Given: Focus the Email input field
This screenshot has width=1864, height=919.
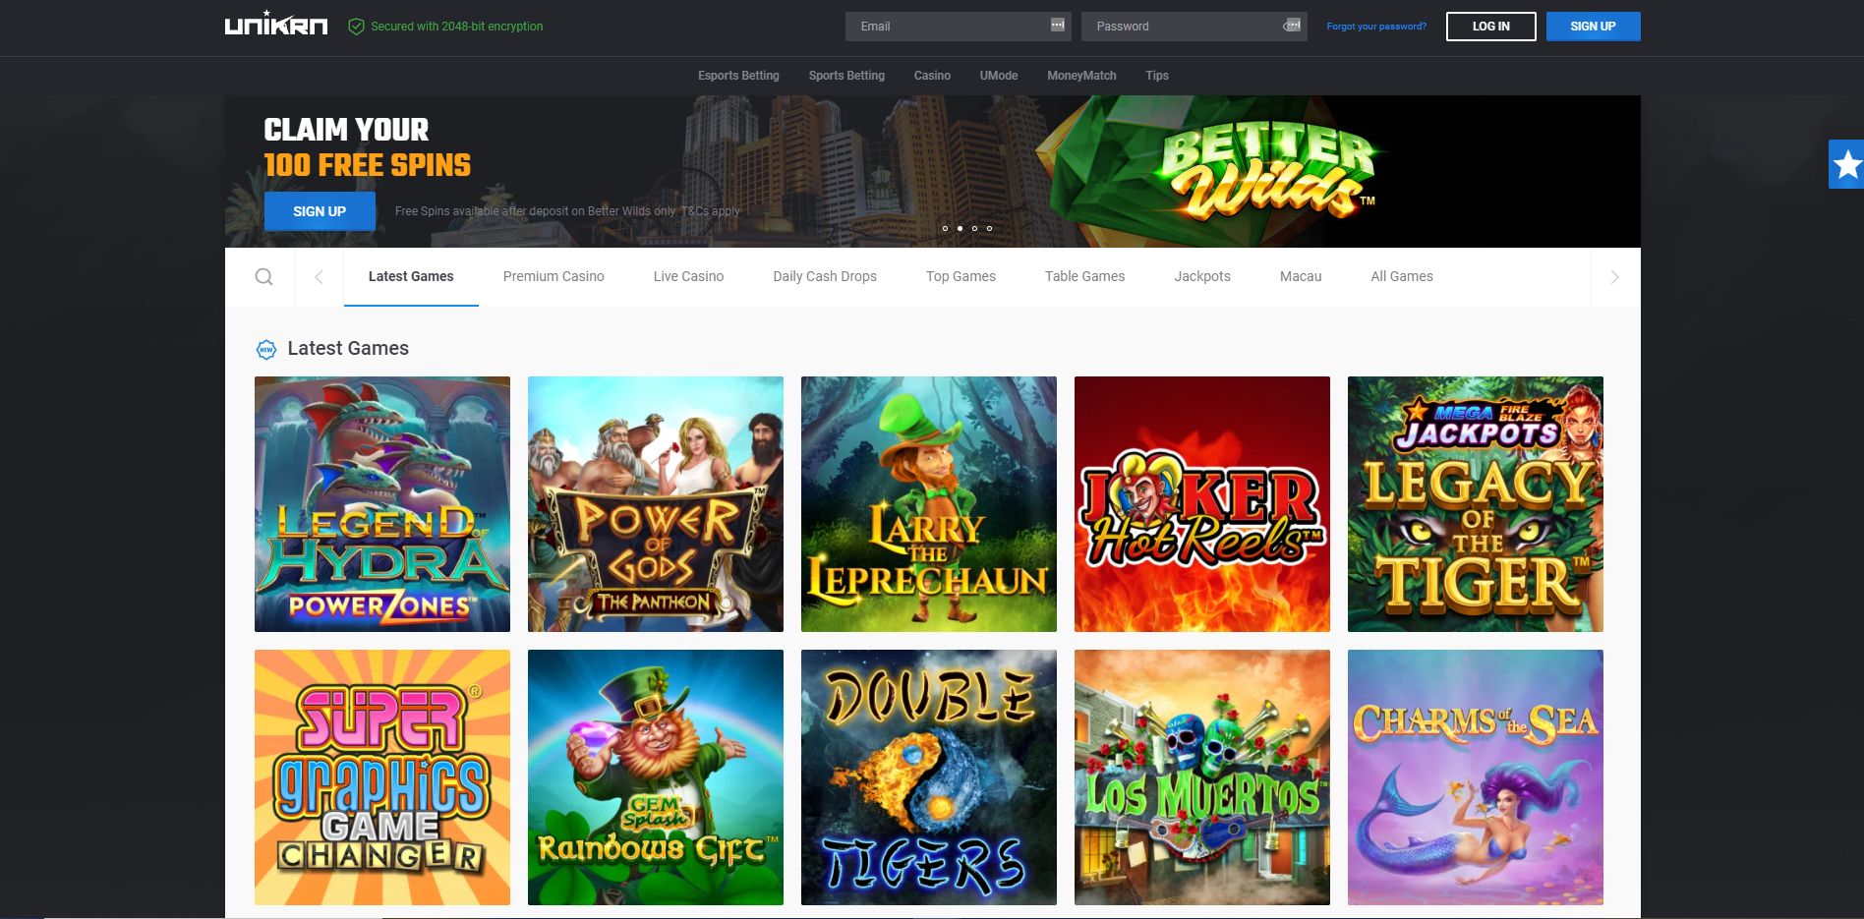Looking at the screenshot, I should tap(958, 27).
